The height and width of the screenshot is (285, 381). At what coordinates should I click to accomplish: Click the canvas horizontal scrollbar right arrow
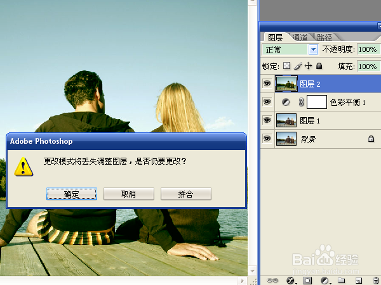243,281
